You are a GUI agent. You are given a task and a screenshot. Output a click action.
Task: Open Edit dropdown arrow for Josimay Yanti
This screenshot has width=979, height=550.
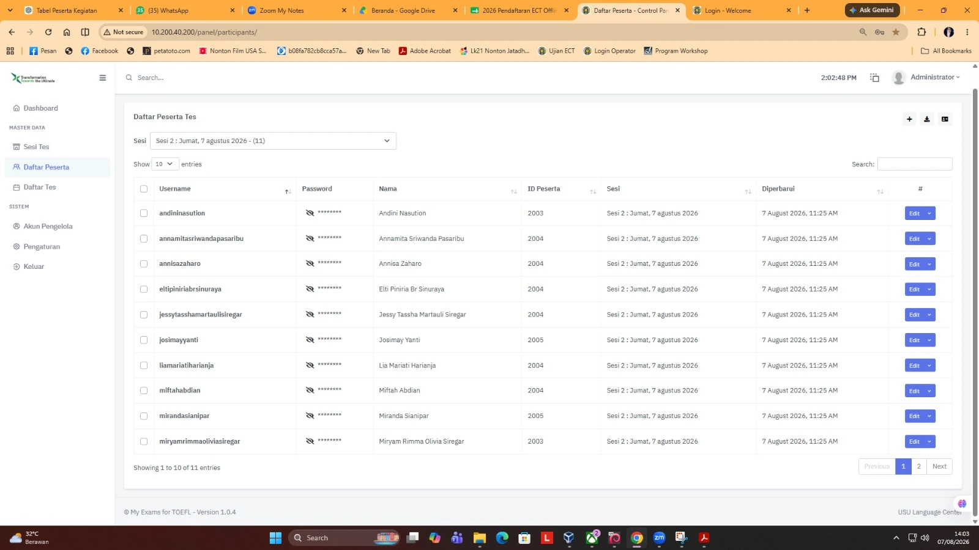(x=929, y=340)
